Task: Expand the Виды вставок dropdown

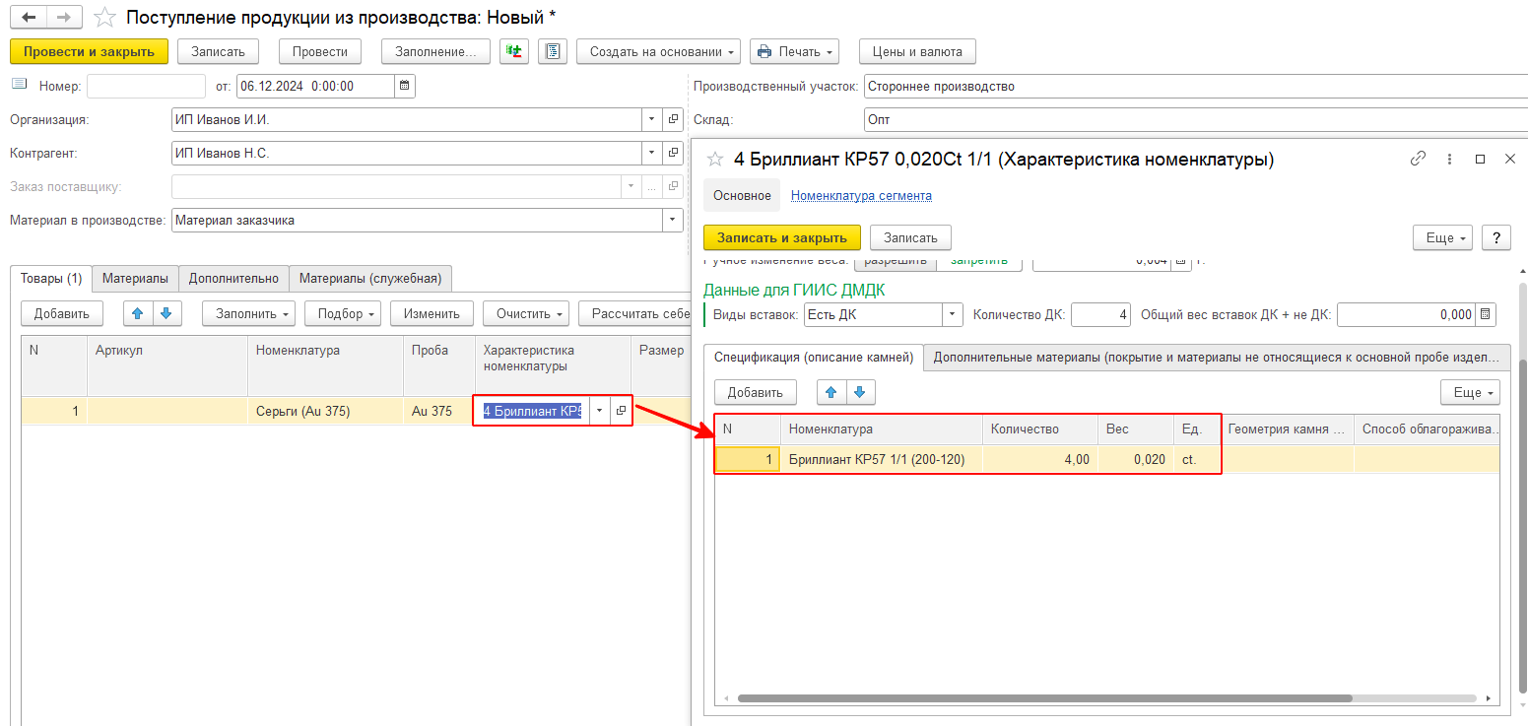Action: click(x=953, y=314)
